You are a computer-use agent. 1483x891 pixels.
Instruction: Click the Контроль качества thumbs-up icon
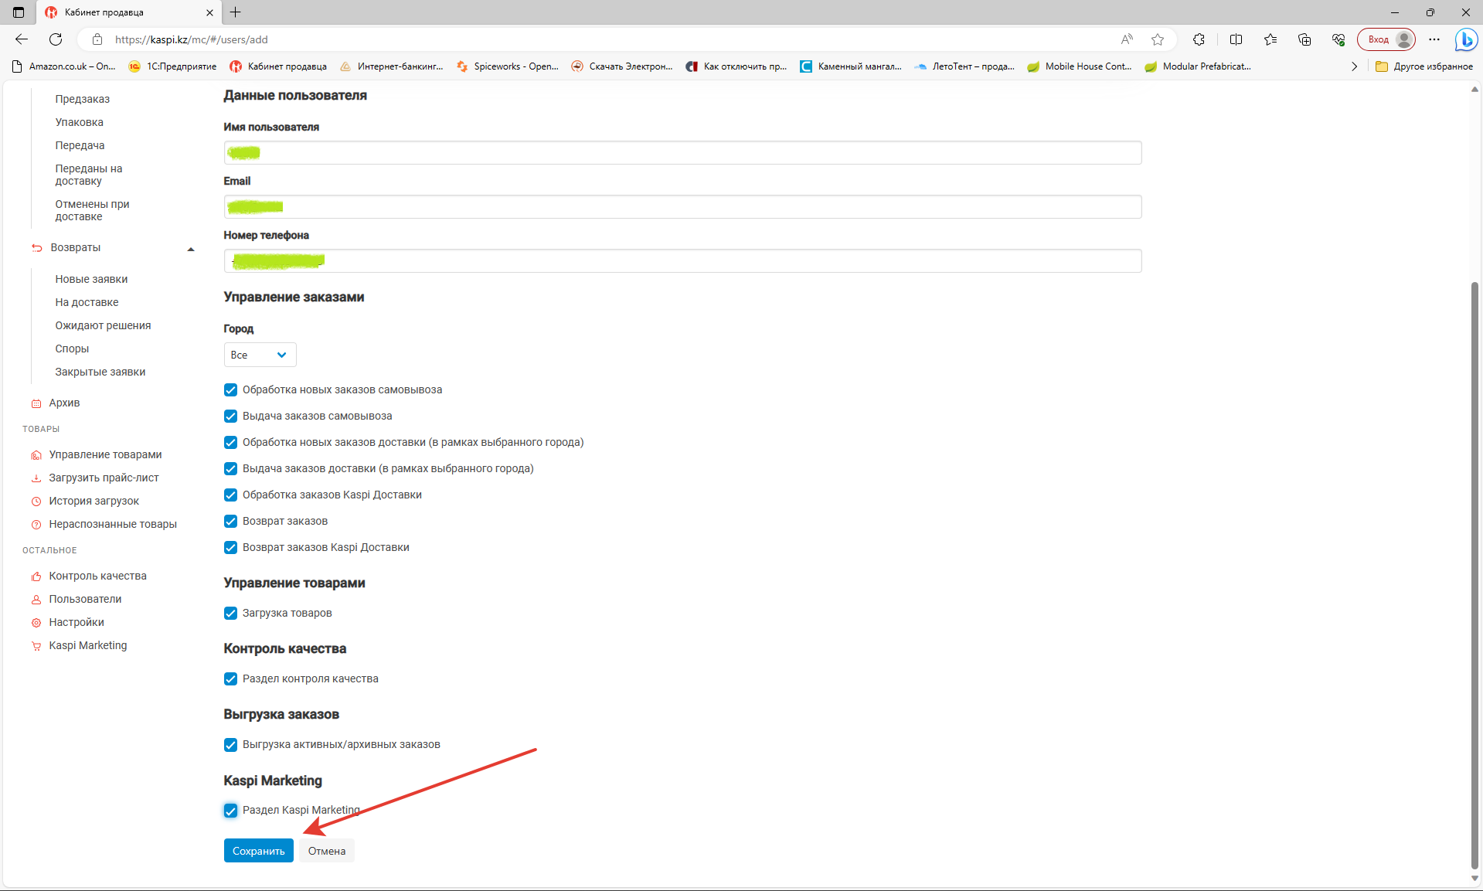pyautogui.click(x=36, y=576)
